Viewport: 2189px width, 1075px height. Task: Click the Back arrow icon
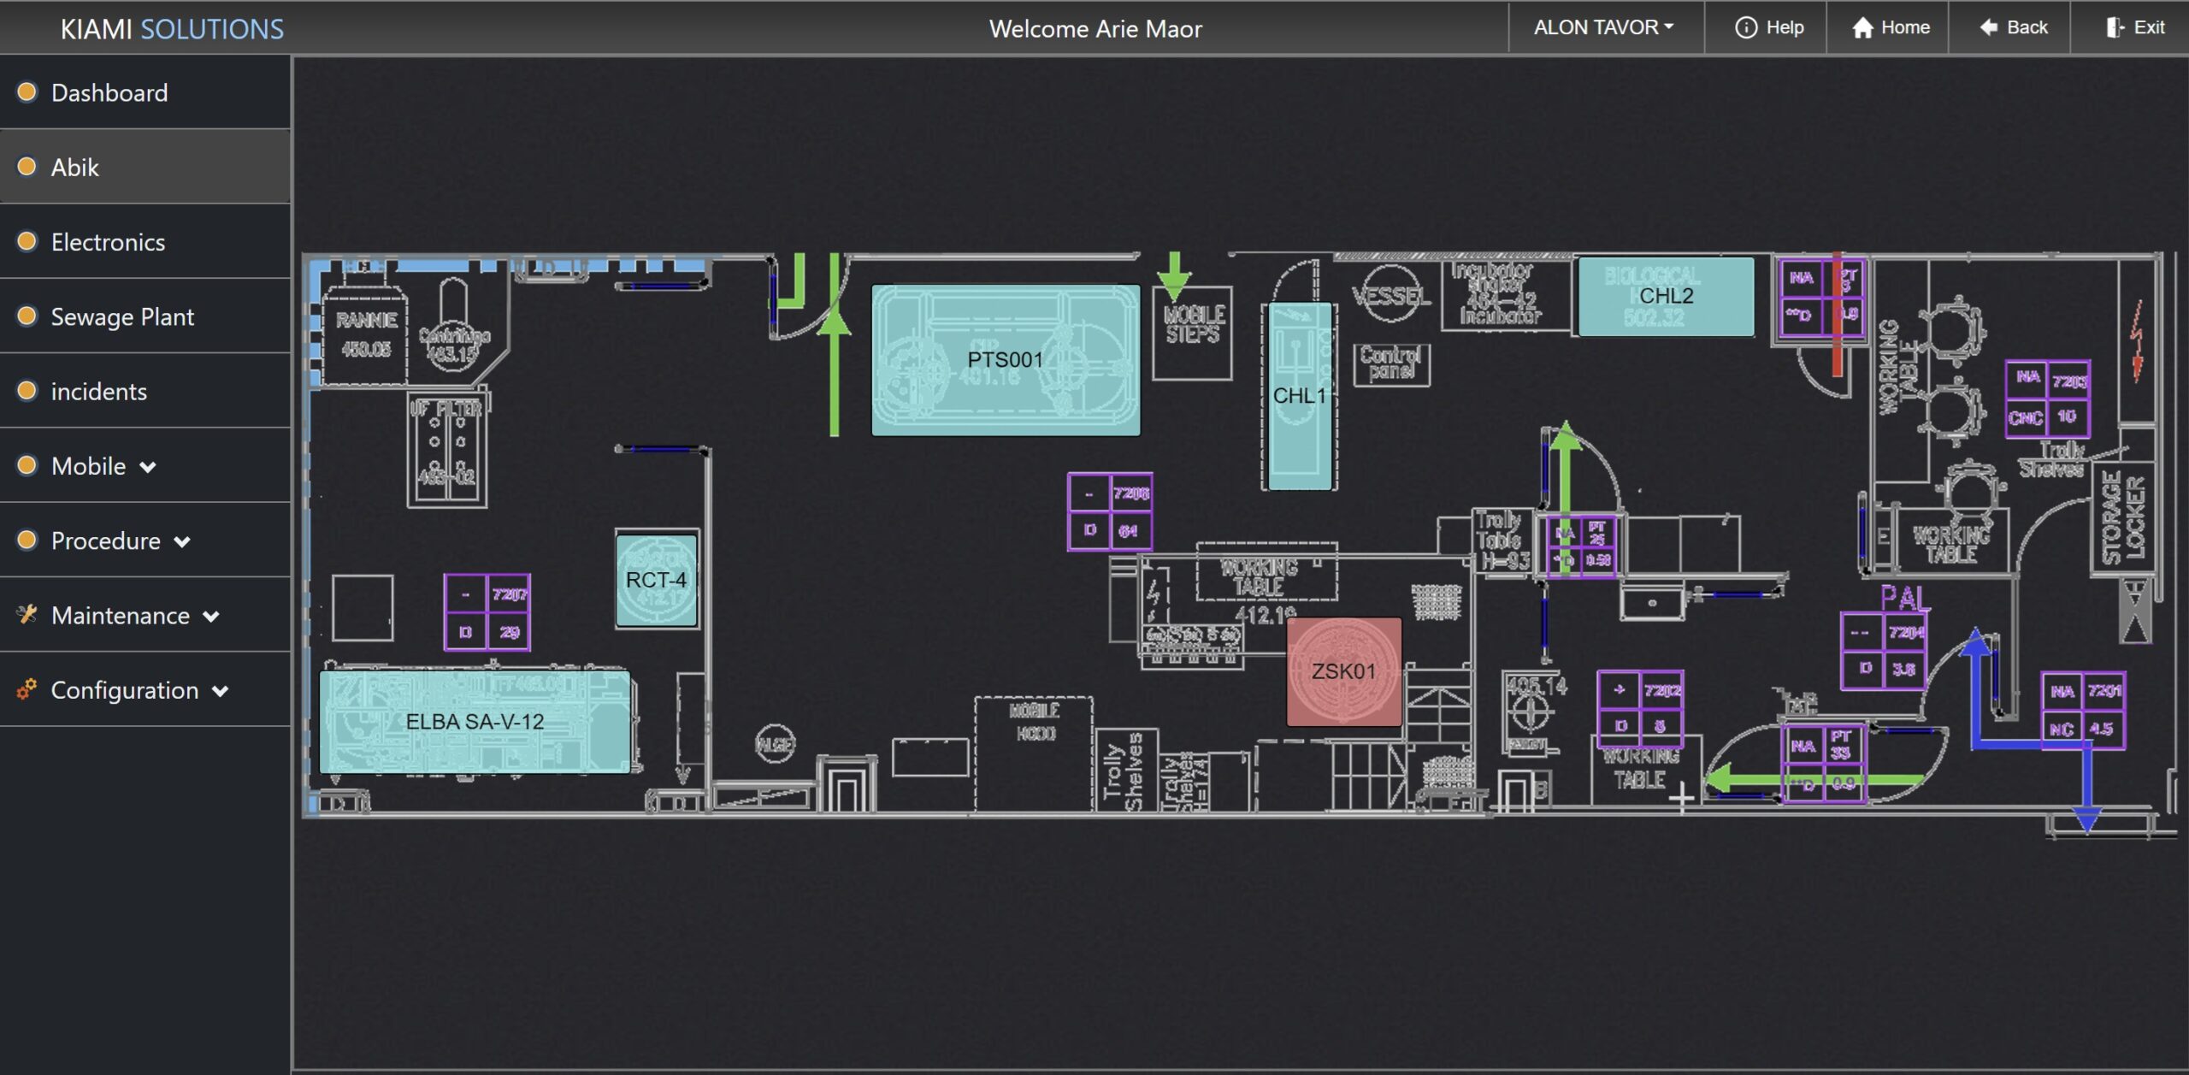(x=1989, y=27)
